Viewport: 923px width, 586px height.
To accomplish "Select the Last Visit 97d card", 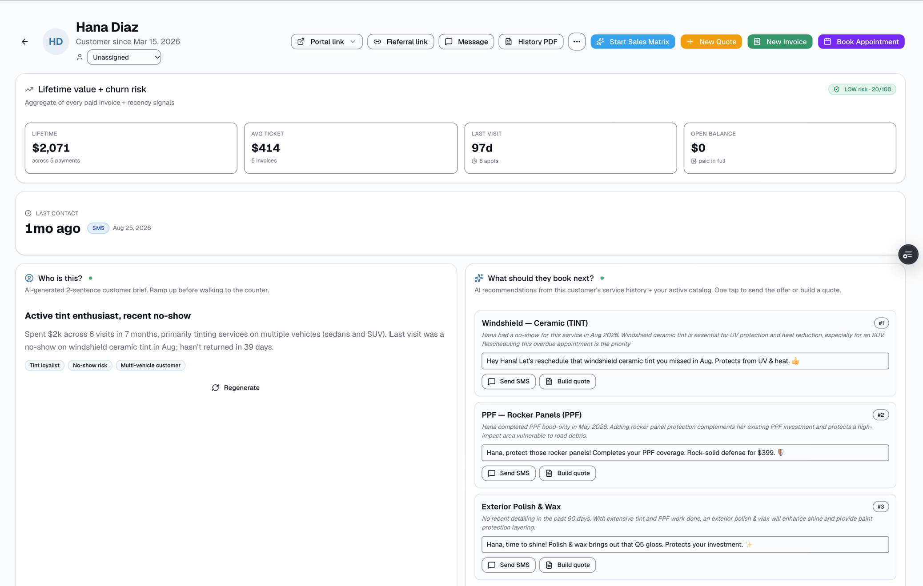I will (x=570, y=148).
